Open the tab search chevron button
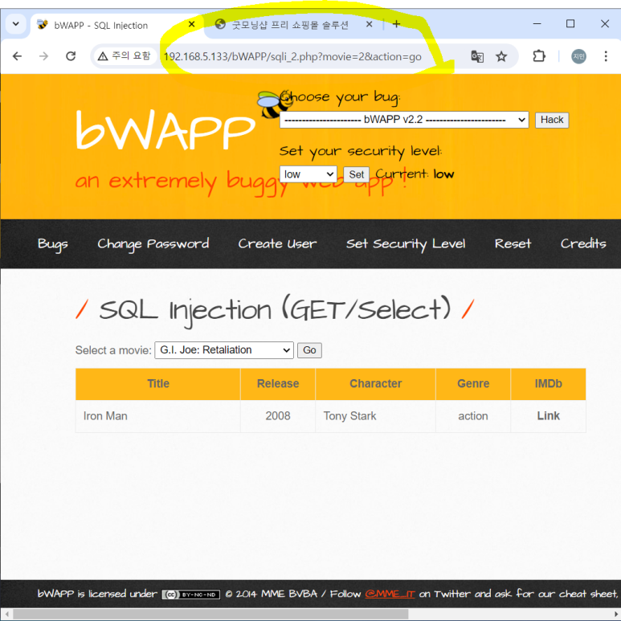Viewport: 621px width, 621px height. click(x=16, y=24)
